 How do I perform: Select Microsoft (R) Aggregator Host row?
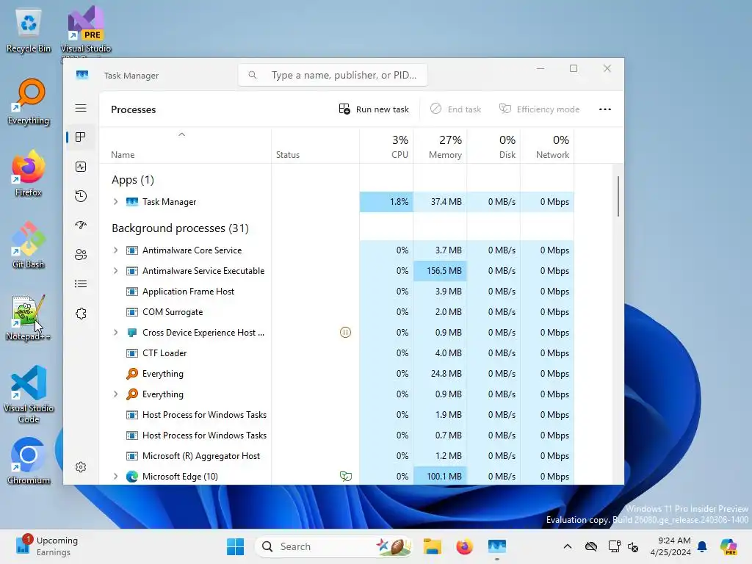click(x=336, y=456)
